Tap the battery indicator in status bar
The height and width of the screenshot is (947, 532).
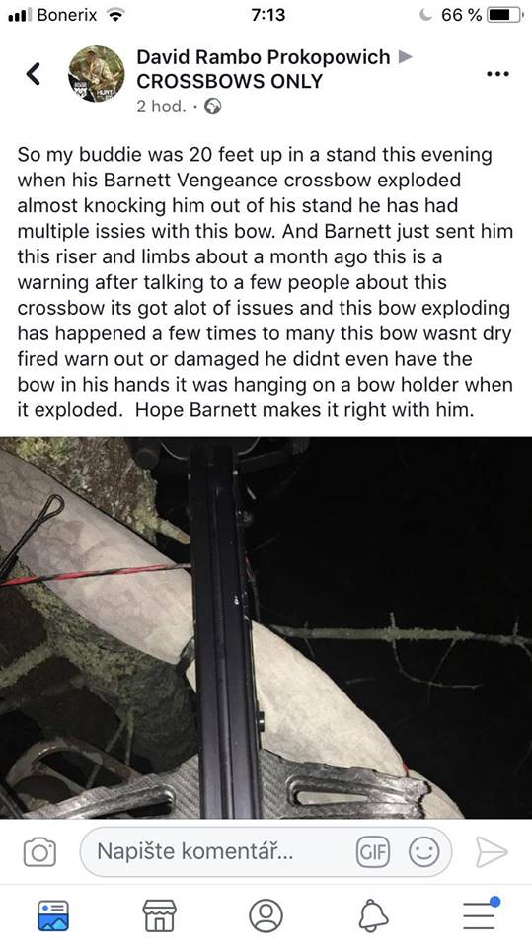tap(505, 15)
